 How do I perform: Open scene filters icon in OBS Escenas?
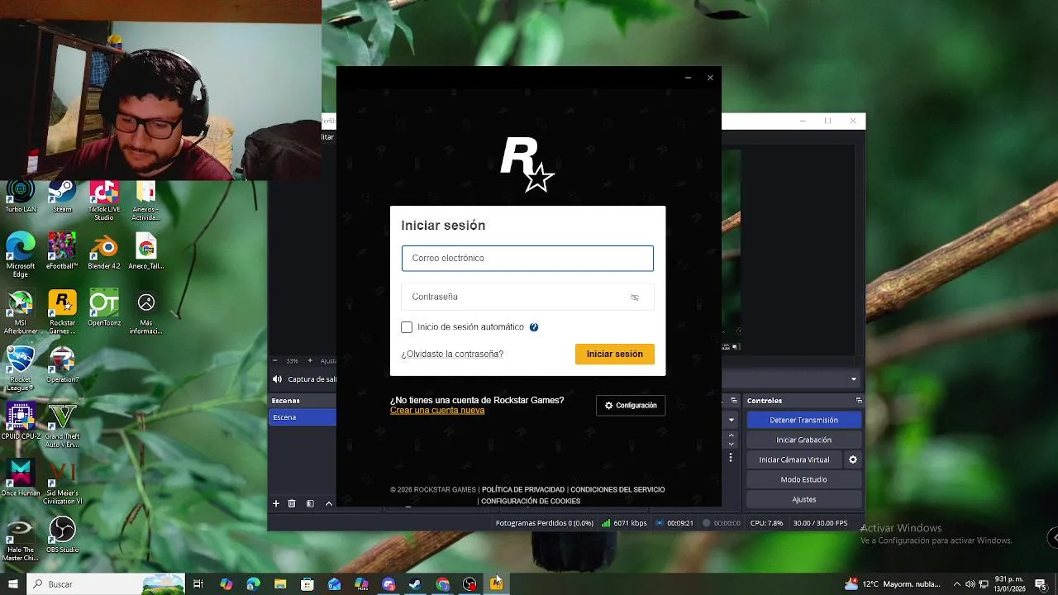click(x=310, y=503)
